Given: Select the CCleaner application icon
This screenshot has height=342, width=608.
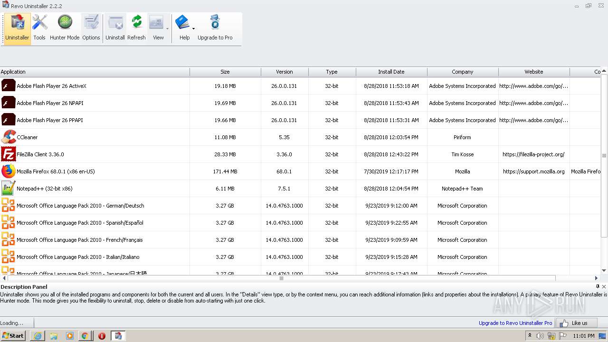Looking at the screenshot, I should click(x=8, y=137).
